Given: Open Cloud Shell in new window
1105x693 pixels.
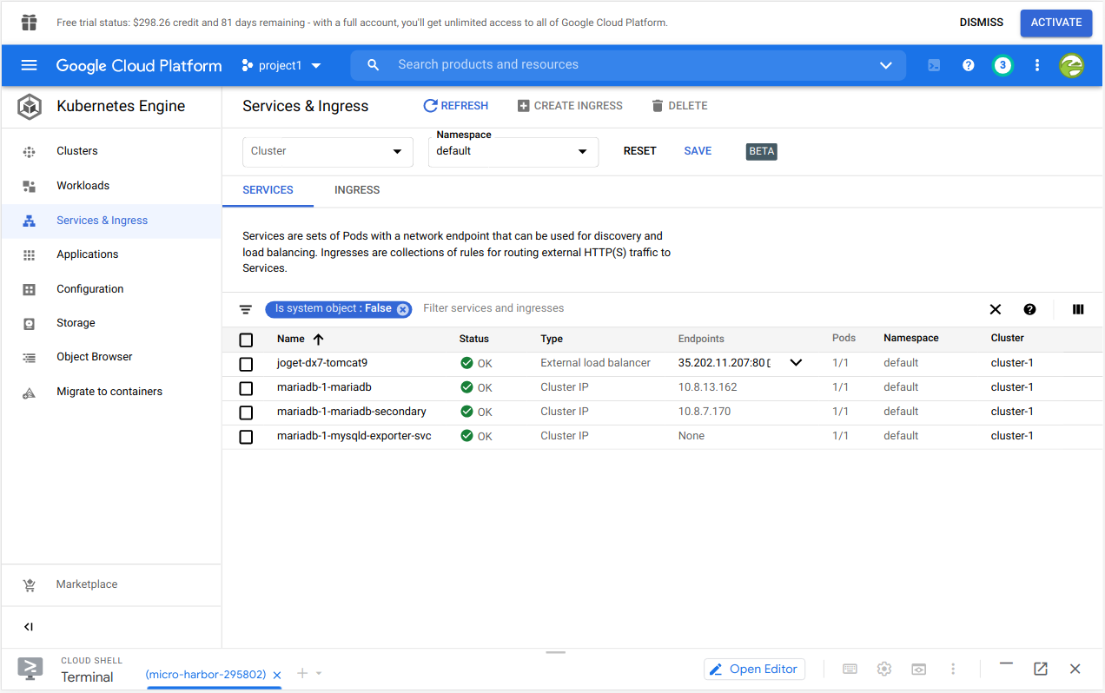Looking at the screenshot, I should [1040, 669].
